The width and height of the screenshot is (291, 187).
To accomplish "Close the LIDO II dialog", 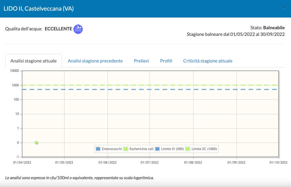I will pyautogui.click(x=284, y=8).
